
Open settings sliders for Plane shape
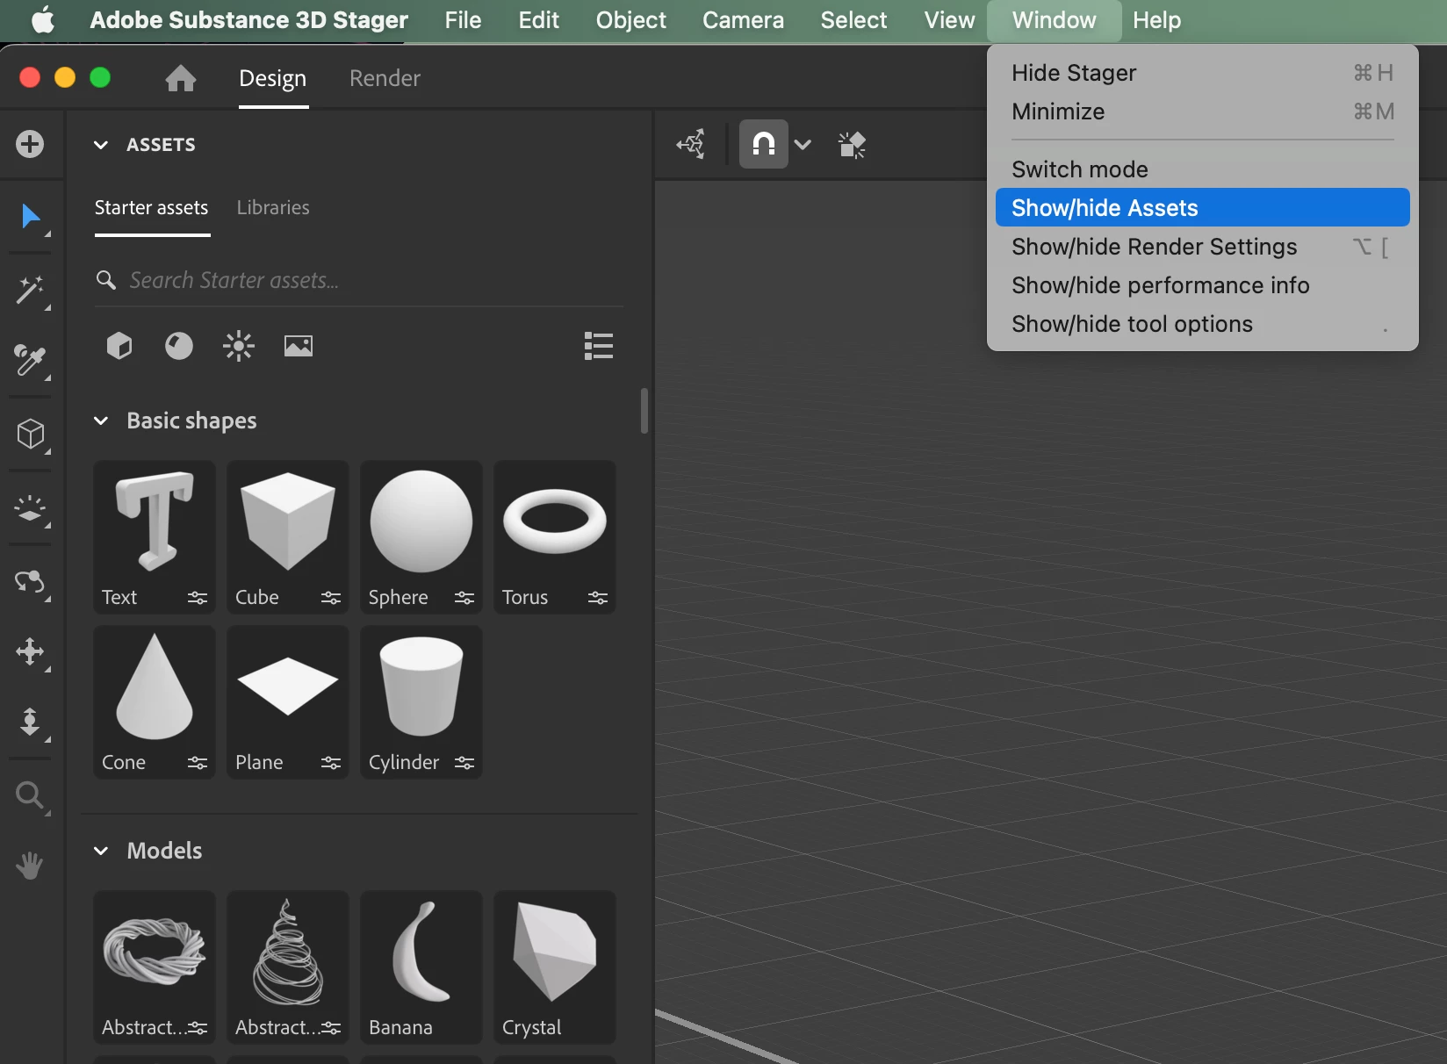pos(331,763)
